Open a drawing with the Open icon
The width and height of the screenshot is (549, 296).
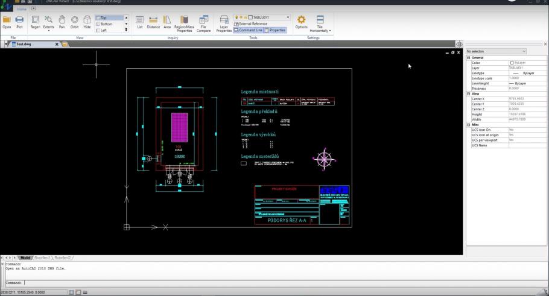pyautogui.click(x=7, y=22)
